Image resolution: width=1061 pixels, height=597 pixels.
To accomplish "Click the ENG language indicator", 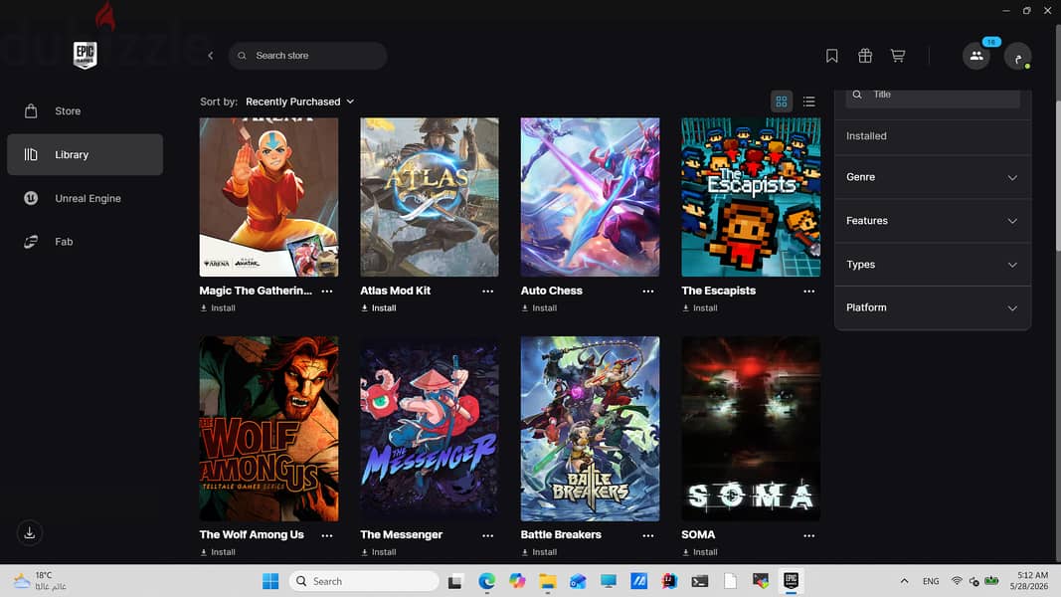I will click(931, 581).
